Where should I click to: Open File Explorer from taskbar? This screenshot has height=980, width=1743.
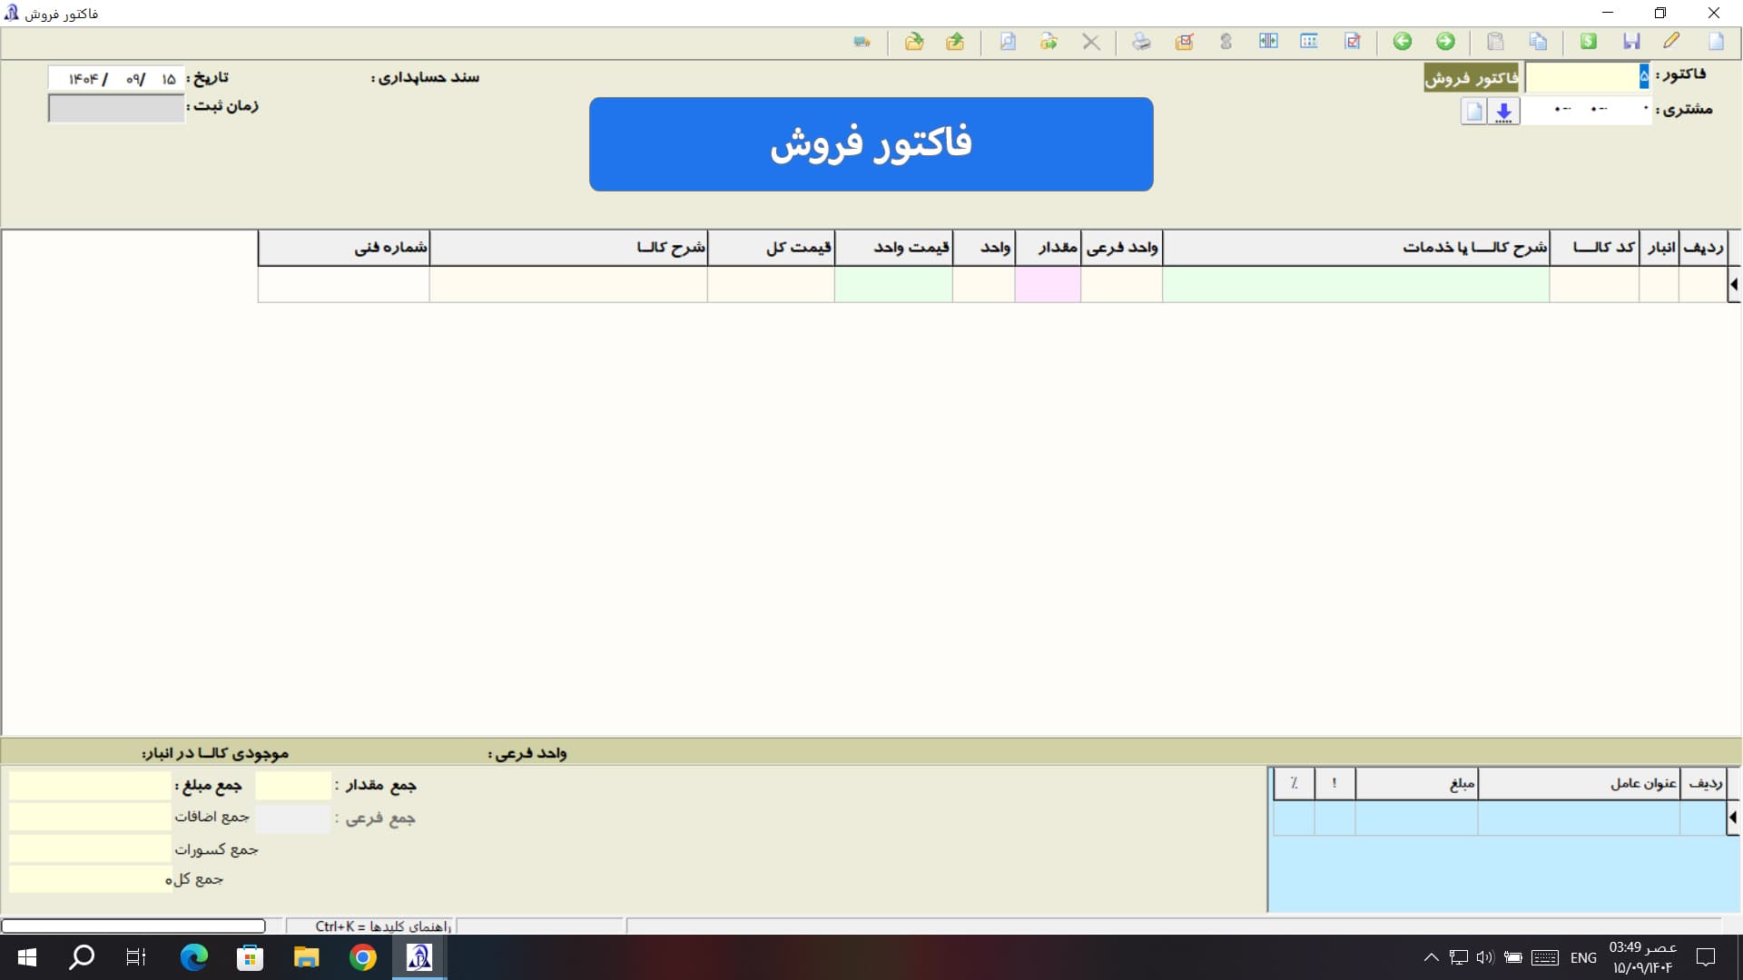(x=306, y=957)
